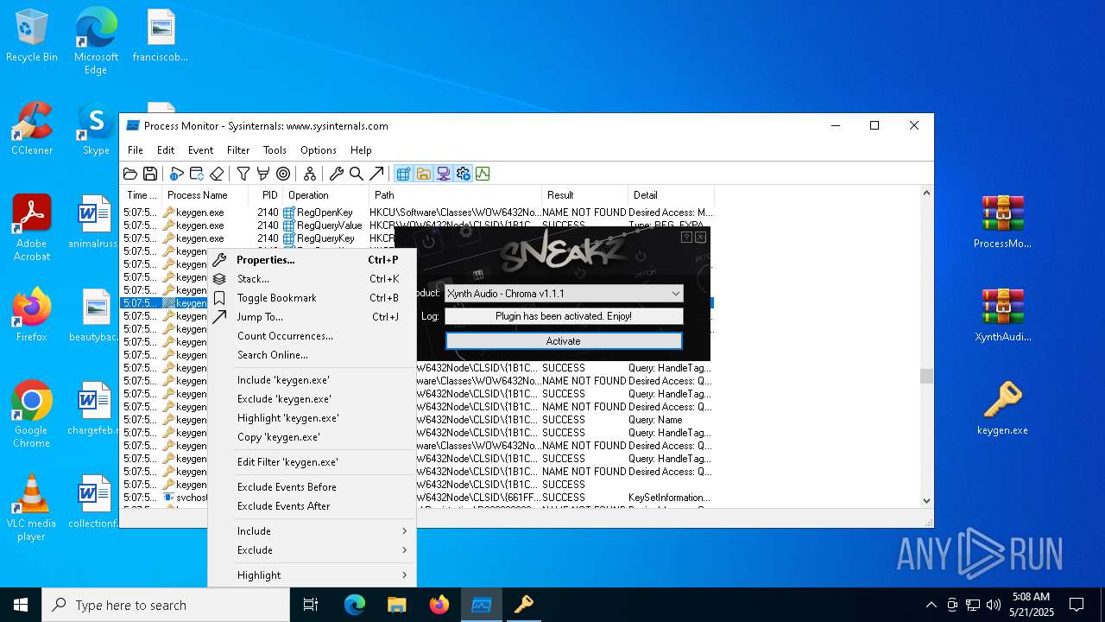
Task: Open the Filter menu
Action: 238,150
